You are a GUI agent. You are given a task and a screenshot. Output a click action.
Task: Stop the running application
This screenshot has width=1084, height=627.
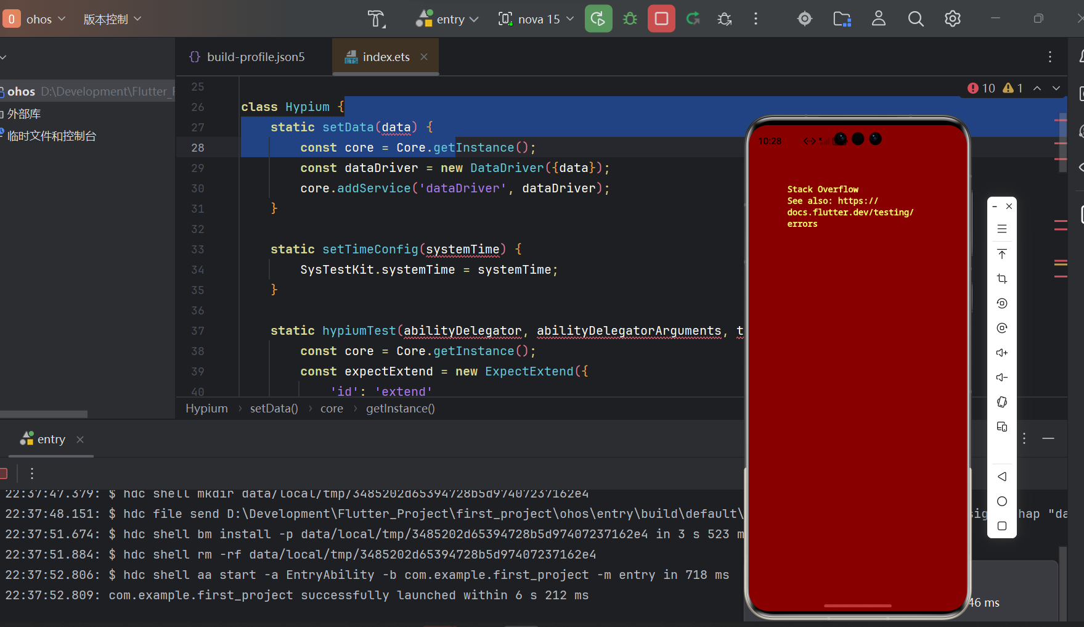point(661,19)
